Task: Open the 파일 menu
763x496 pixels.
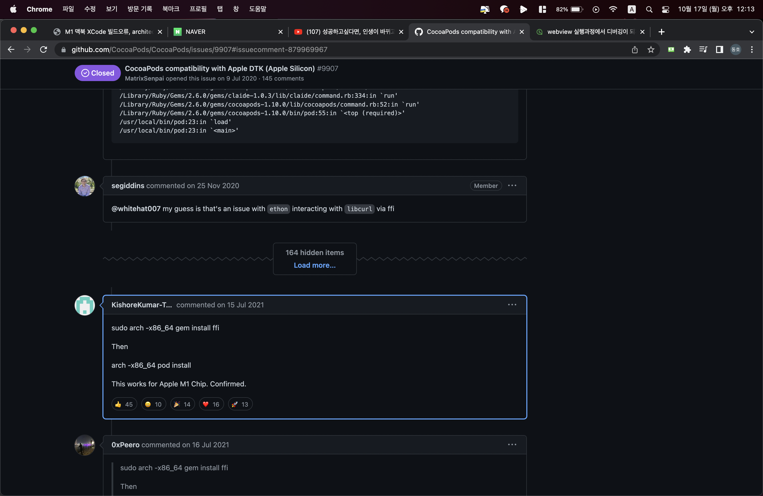Action: click(68, 9)
